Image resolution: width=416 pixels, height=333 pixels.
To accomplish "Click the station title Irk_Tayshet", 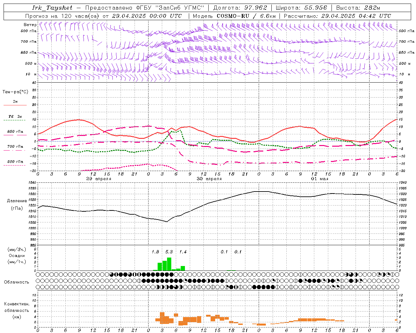I will click(x=52, y=8).
